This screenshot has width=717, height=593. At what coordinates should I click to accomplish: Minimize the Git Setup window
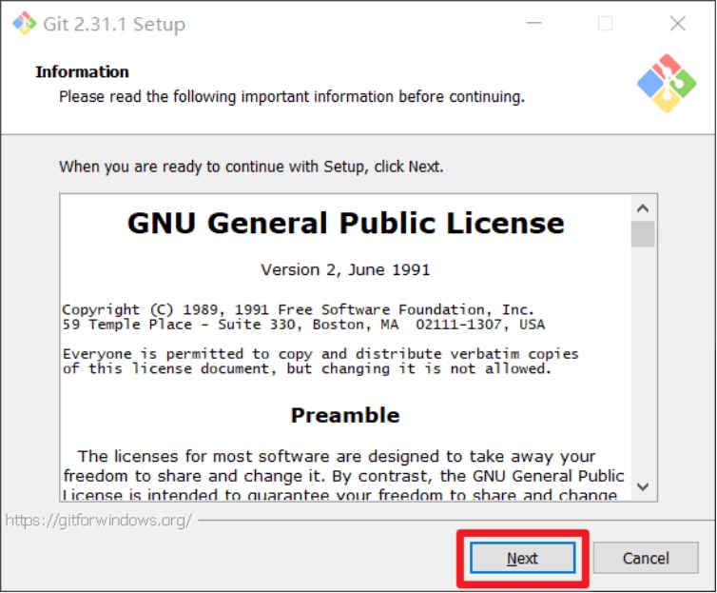coord(533,23)
